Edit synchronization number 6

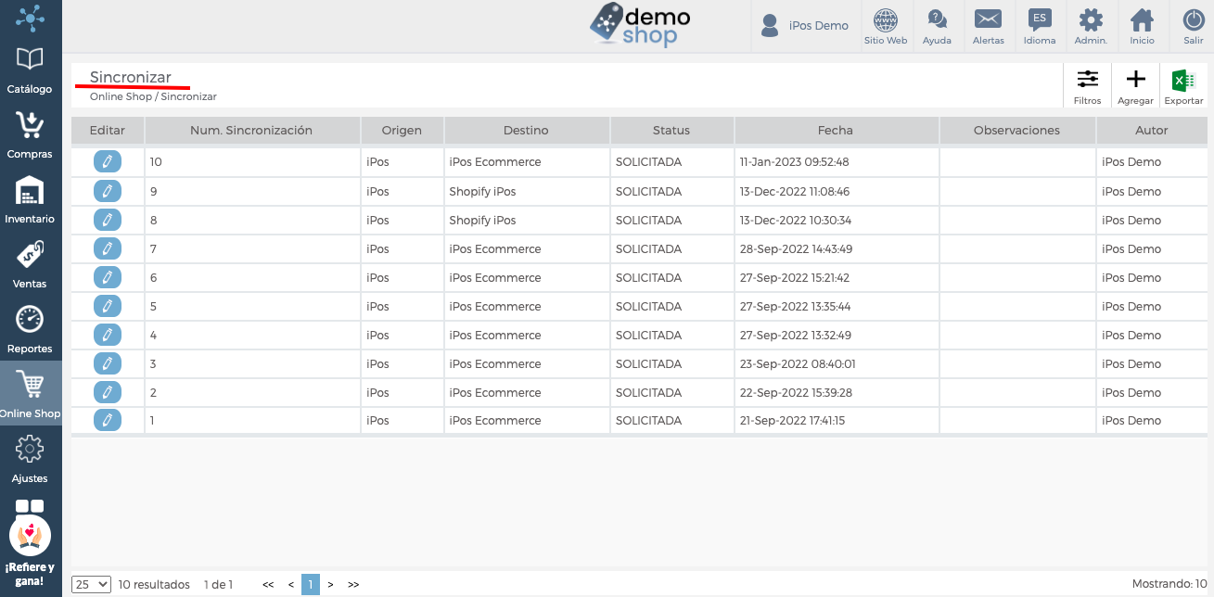(x=108, y=277)
